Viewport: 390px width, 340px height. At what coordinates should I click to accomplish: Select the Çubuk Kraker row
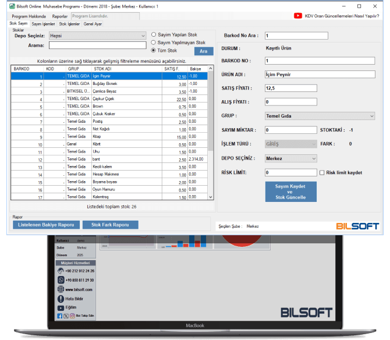(109, 114)
